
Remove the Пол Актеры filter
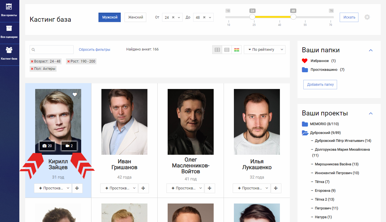(x=32, y=69)
